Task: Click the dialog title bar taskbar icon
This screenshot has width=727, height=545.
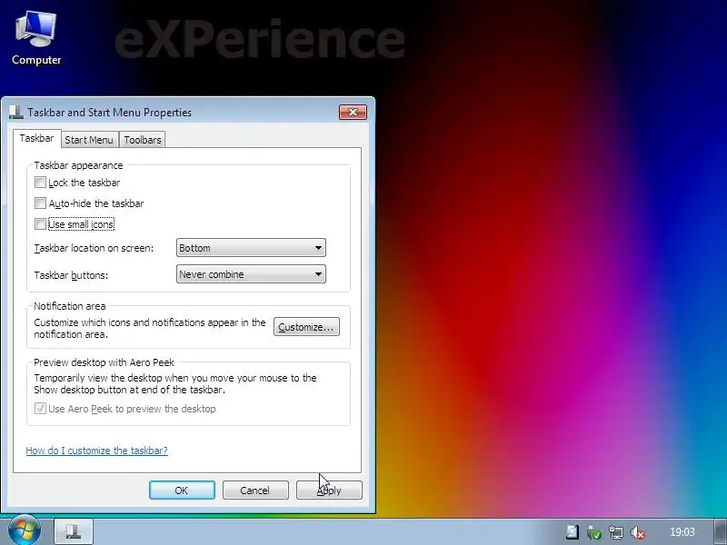Action: (16, 112)
